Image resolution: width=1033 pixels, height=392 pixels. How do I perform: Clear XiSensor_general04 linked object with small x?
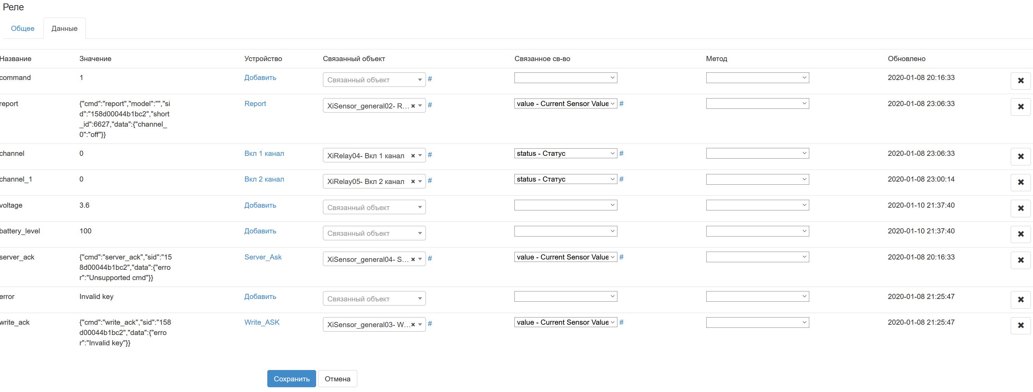(x=413, y=259)
